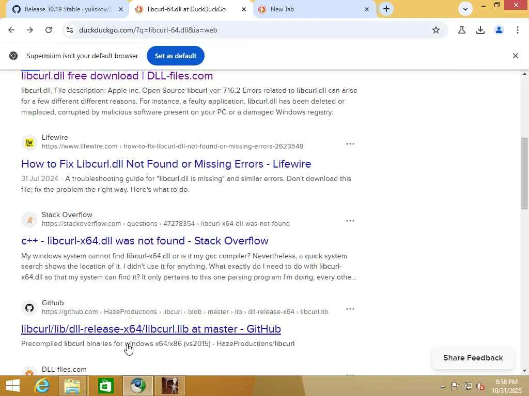Click the Lifewire favicon
Screen dimensions: 529x396
29,143
